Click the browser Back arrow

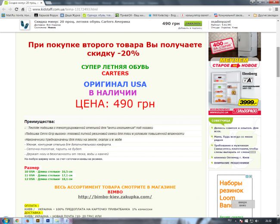4,9
